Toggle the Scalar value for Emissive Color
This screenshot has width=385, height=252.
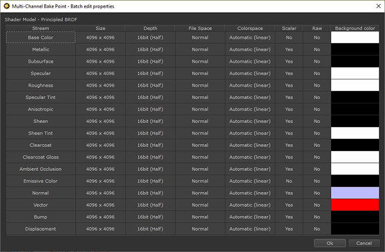coord(289,181)
